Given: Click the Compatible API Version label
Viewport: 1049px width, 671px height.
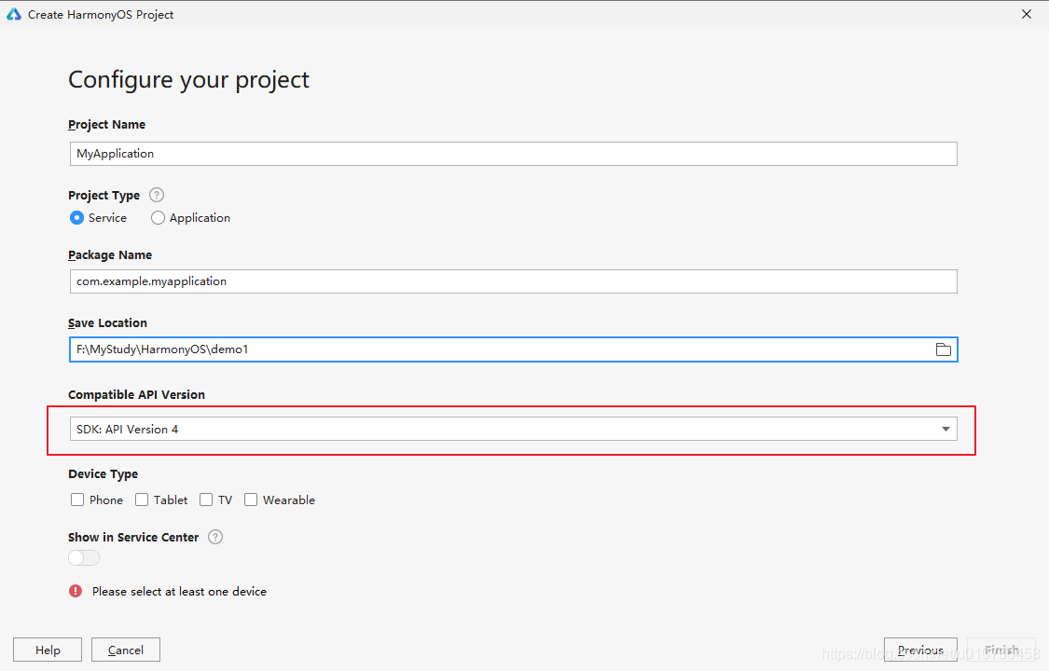Looking at the screenshot, I should click(x=136, y=395).
